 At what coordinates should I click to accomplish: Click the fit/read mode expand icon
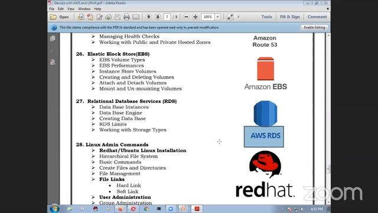point(230,17)
